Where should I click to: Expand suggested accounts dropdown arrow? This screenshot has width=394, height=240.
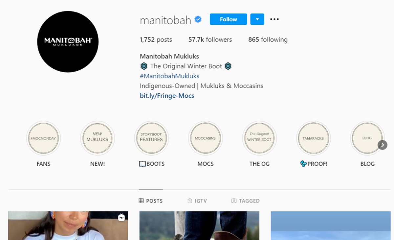click(x=257, y=19)
